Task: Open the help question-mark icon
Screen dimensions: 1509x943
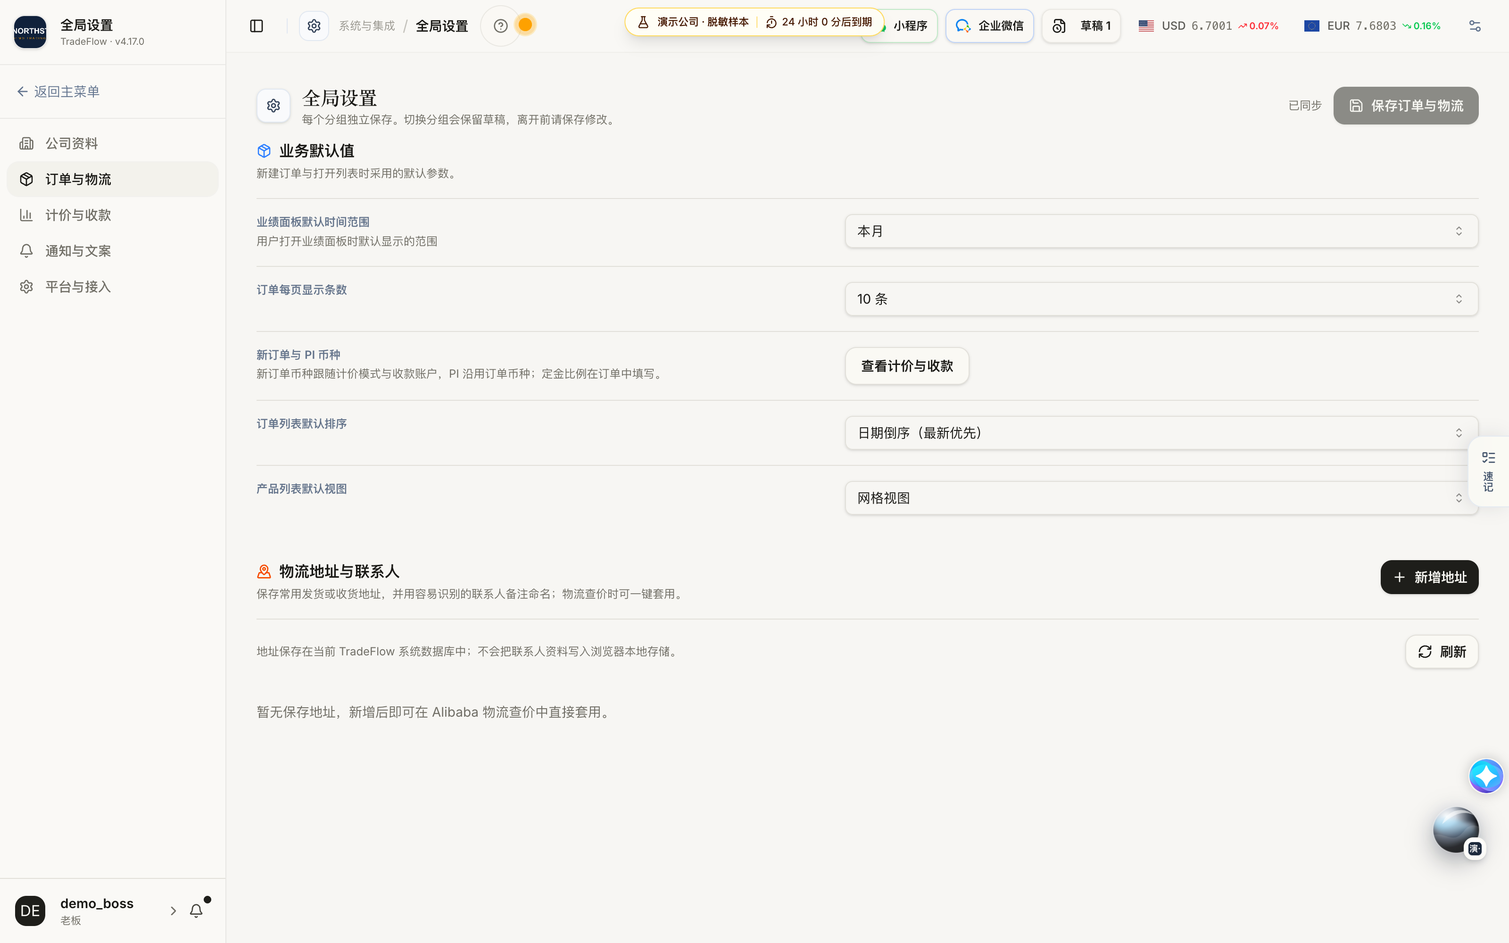Action: click(x=500, y=25)
